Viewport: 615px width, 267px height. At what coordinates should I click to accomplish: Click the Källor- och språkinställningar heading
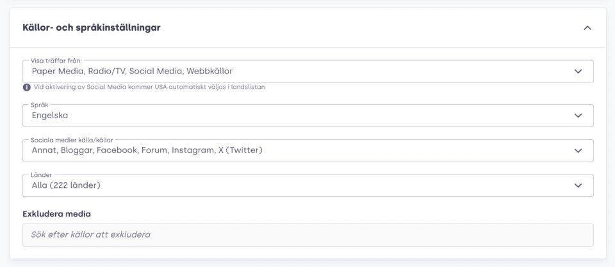[x=92, y=27]
